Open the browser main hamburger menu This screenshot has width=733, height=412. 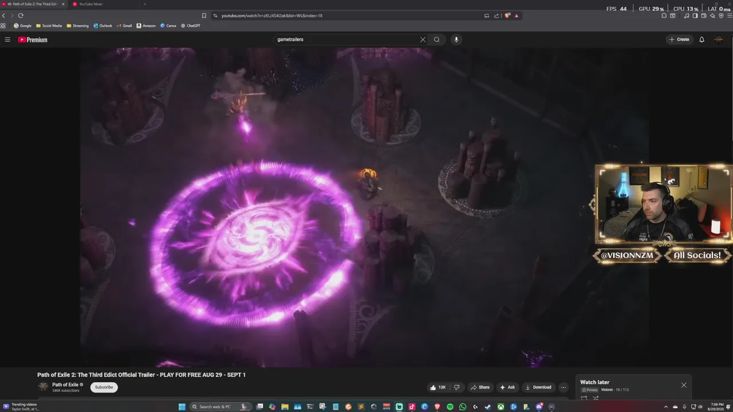[x=730, y=15]
